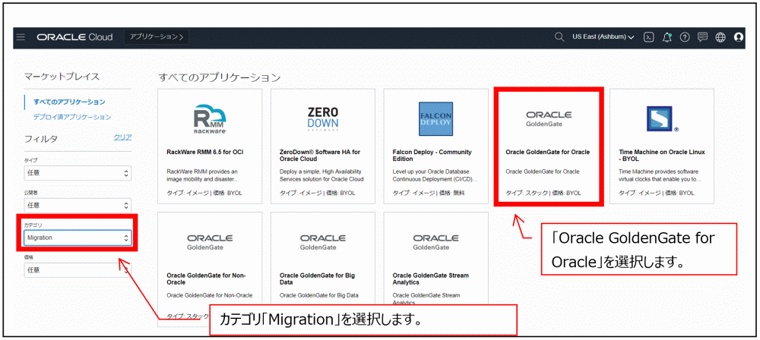Click GoldenGate Stream Analytics logo
The image size is (760, 340).
pyautogui.click(x=435, y=242)
